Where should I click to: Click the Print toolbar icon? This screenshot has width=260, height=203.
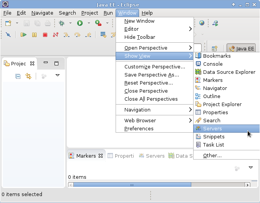[48, 23]
